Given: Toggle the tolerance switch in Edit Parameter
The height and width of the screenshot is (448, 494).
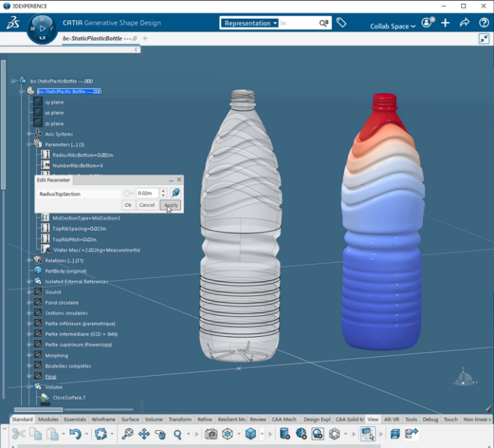Looking at the screenshot, I should pos(128,193).
